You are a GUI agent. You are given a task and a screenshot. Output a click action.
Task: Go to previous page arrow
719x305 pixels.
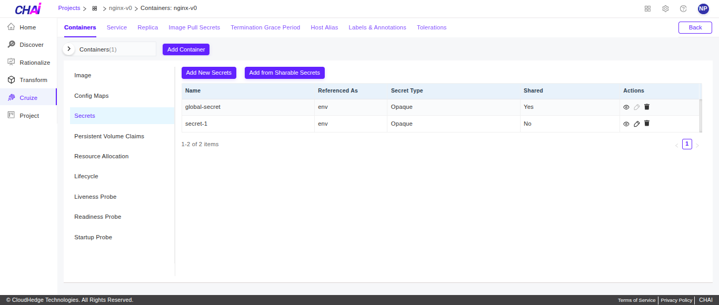pyautogui.click(x=676, y=145)
